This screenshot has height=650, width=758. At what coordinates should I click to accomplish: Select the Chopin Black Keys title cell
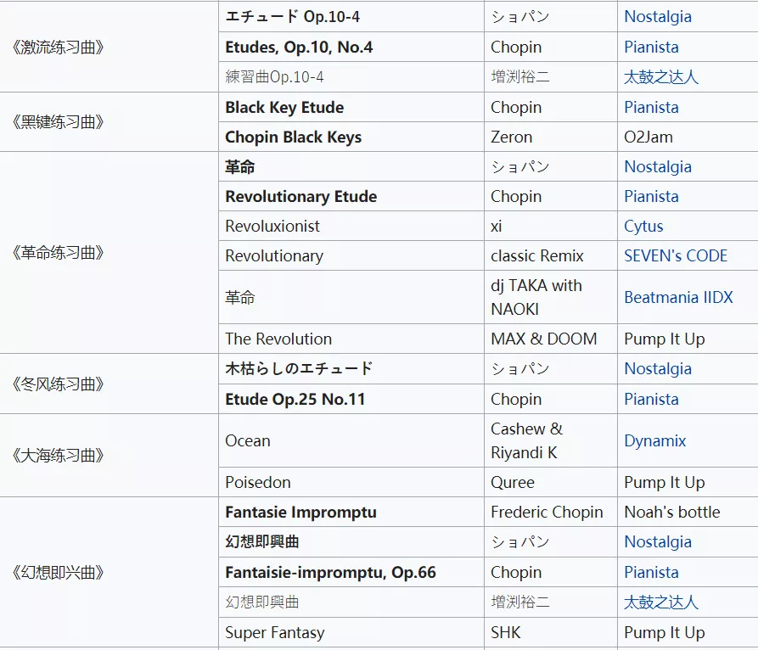(351, 137)
